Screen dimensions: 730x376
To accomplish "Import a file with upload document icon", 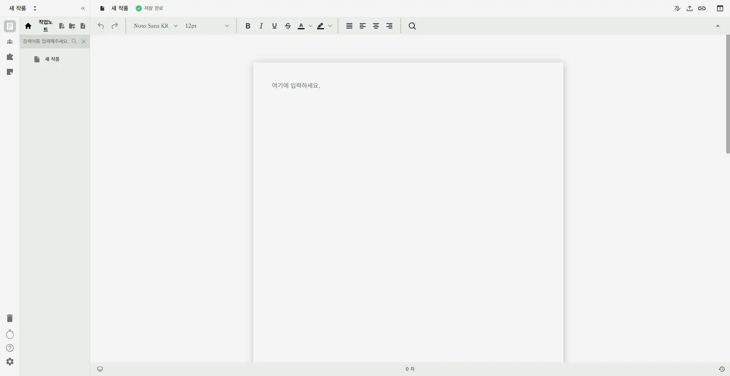I will point(83,26).
